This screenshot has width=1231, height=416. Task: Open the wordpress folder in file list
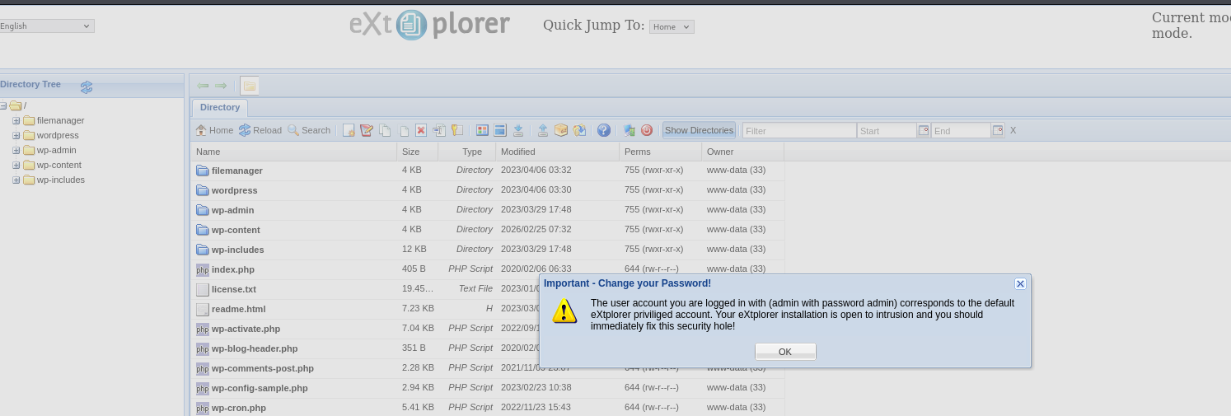click(235, 190)
